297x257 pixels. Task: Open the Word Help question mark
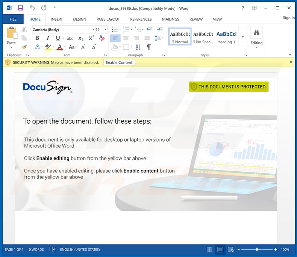coord(242,8)
